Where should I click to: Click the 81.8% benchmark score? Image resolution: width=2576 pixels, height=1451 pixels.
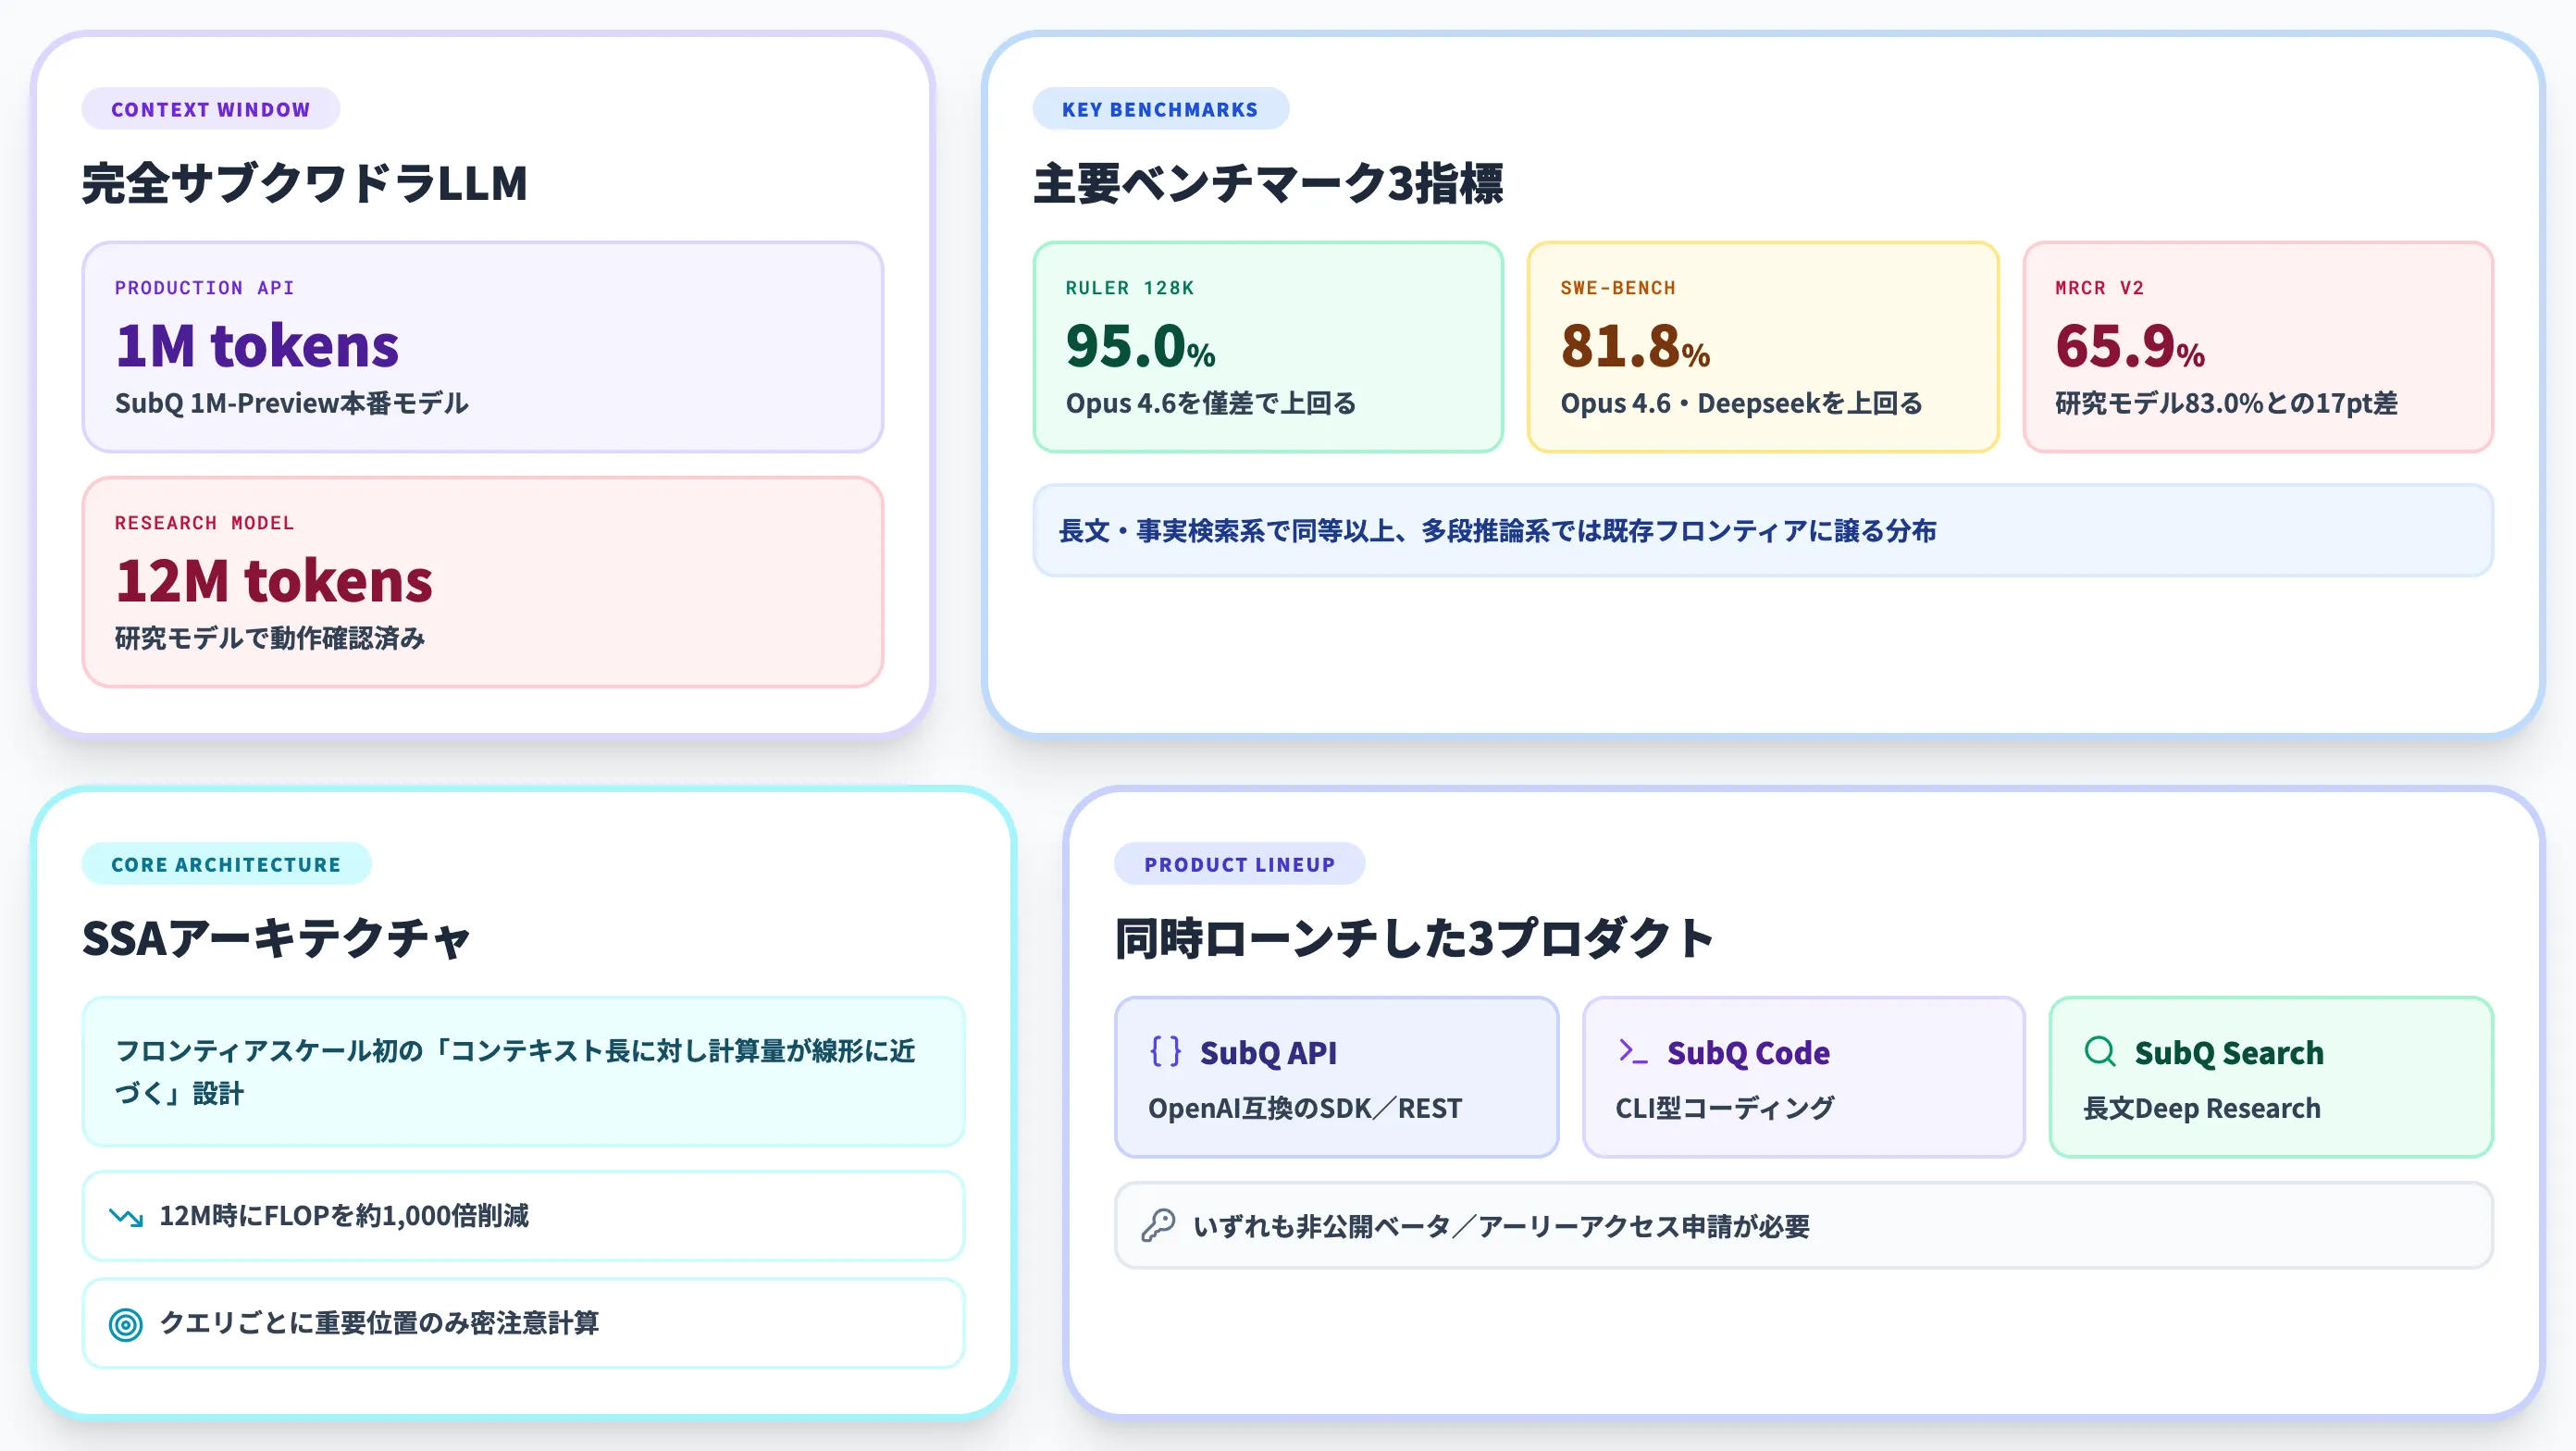click(x=1635, y=346)
